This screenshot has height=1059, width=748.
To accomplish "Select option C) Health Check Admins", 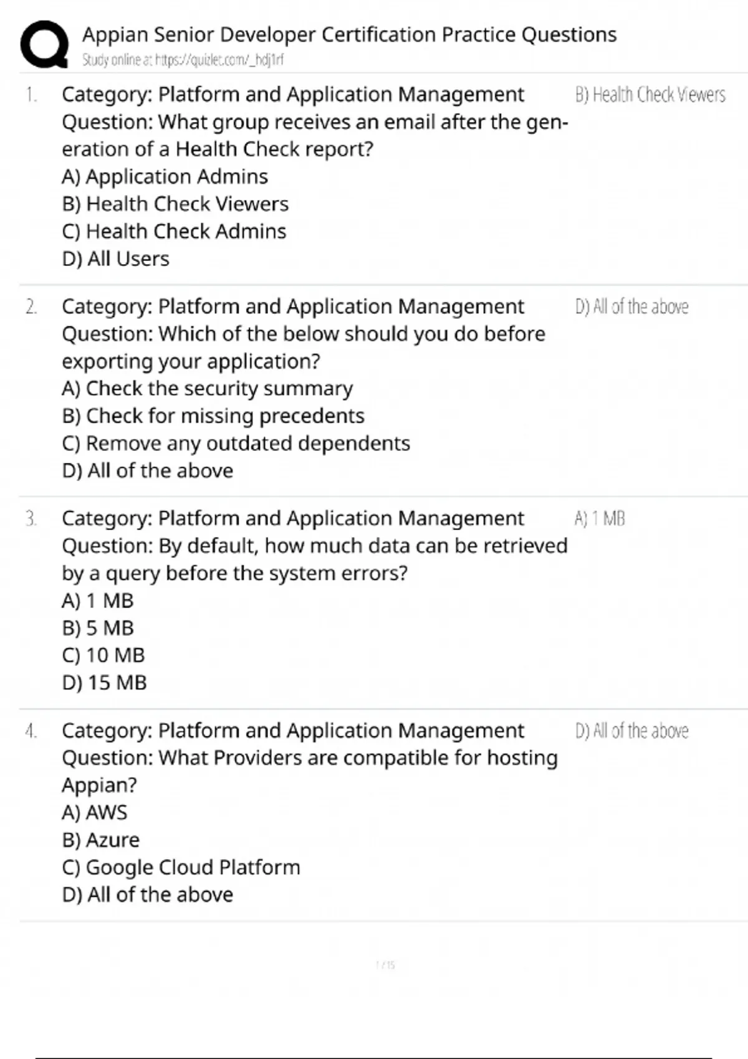I will point(174,232).
